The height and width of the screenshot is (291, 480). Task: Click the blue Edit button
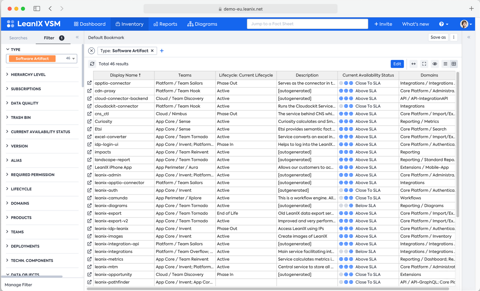[x=397, y=64]
